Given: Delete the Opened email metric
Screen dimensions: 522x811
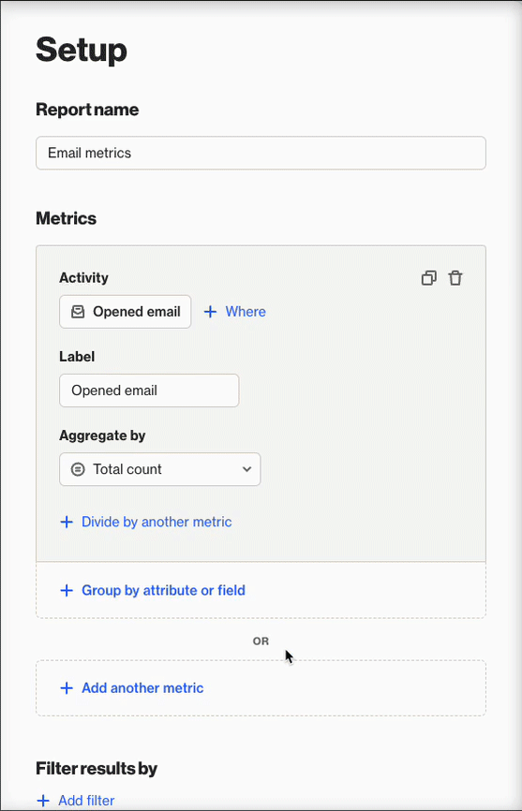Looking at the screenshot, I should pos(455,278).
